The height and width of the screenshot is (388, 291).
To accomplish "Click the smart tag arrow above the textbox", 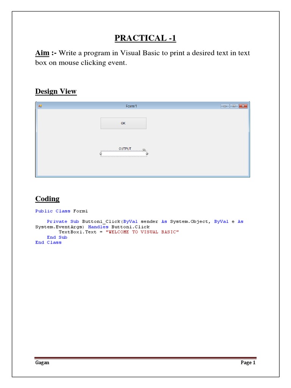I will point(144,150).
